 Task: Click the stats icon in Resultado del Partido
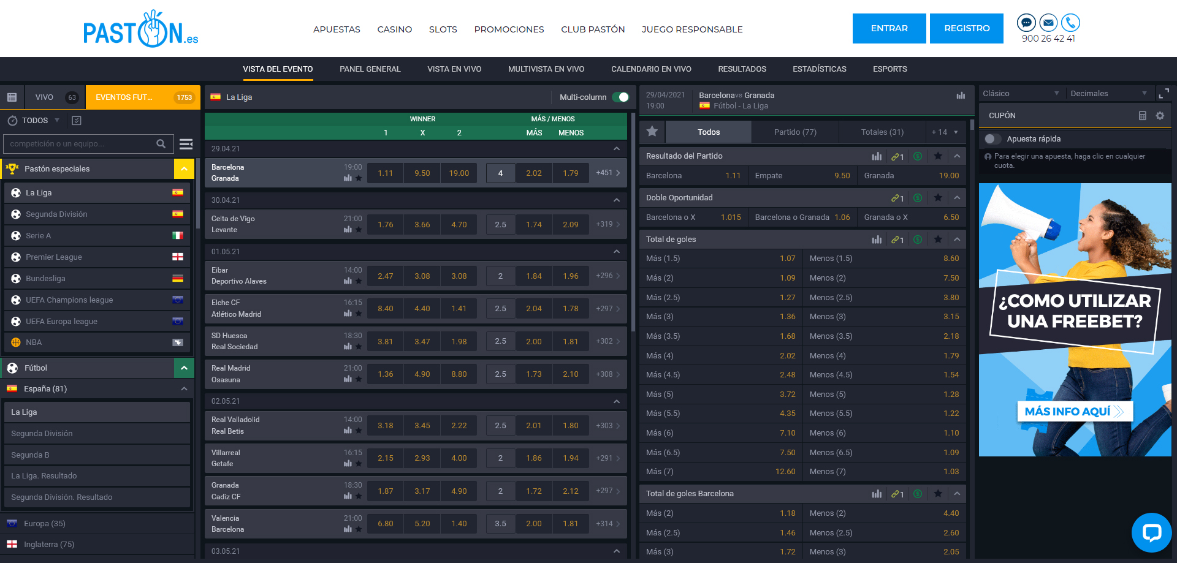tap(877, 156)
